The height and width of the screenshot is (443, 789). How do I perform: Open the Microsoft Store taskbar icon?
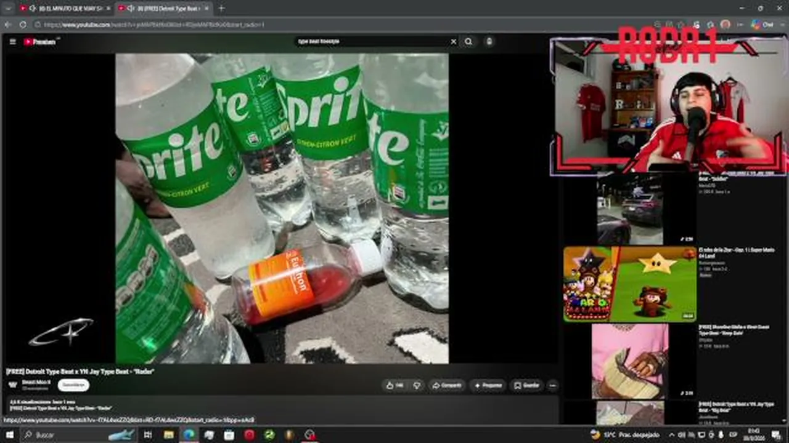coord(229,435)
